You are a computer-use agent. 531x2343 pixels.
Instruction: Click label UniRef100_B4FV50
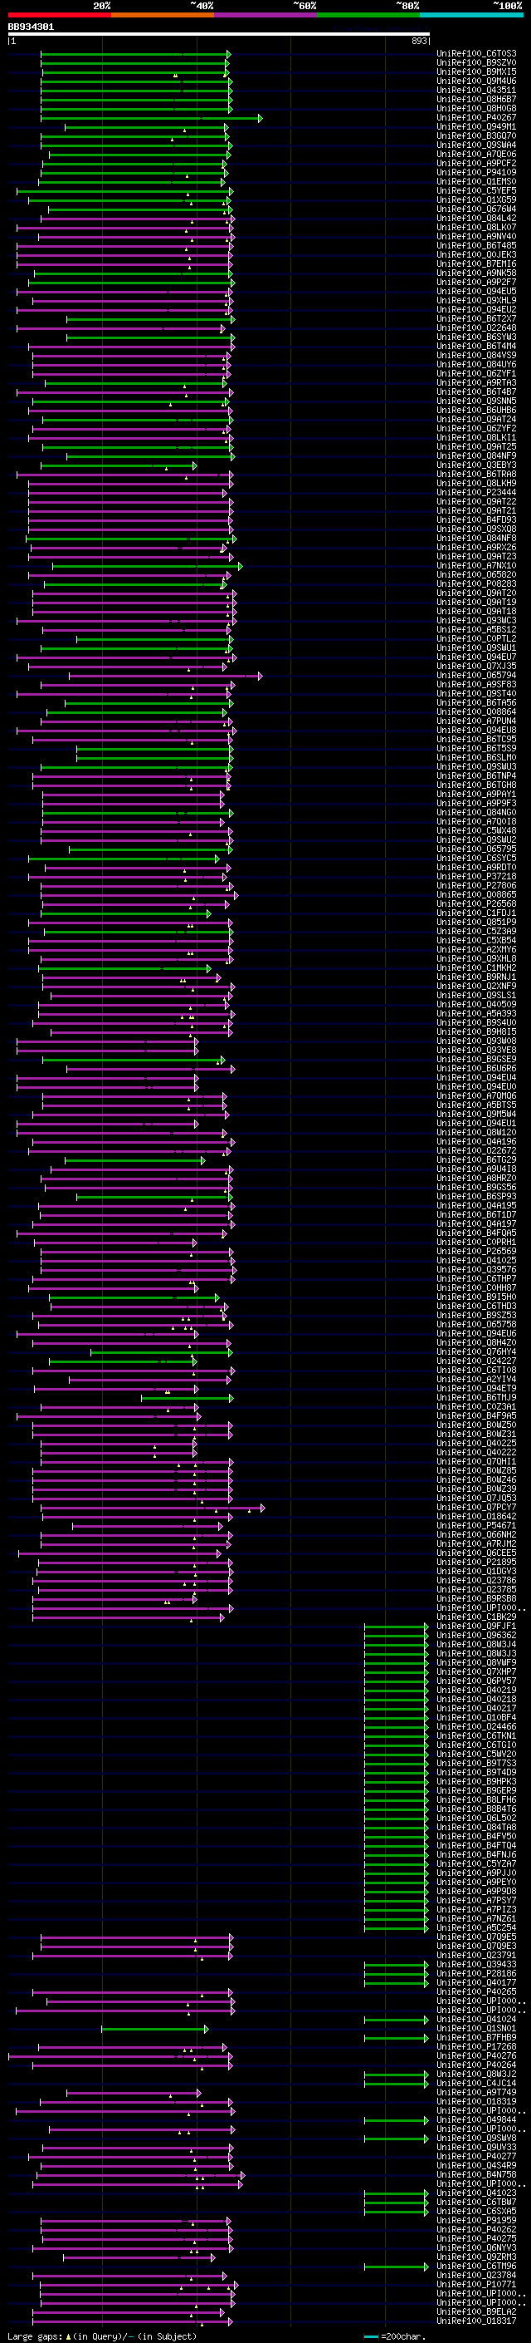[476, 1836]
